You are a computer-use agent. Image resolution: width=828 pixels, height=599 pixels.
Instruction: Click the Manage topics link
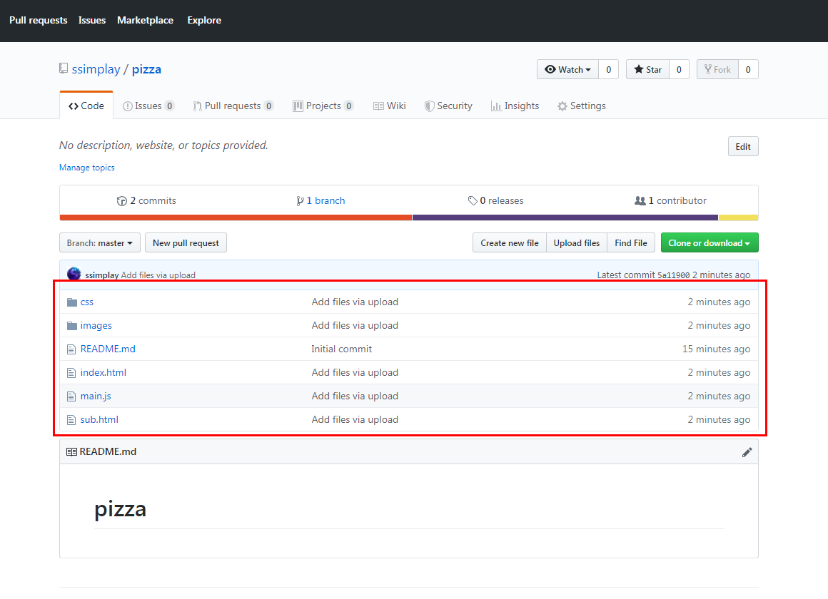(x=86, y=168)
